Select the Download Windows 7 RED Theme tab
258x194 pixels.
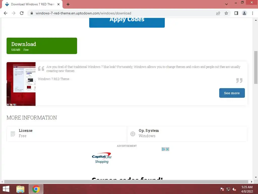click(32, 5)
